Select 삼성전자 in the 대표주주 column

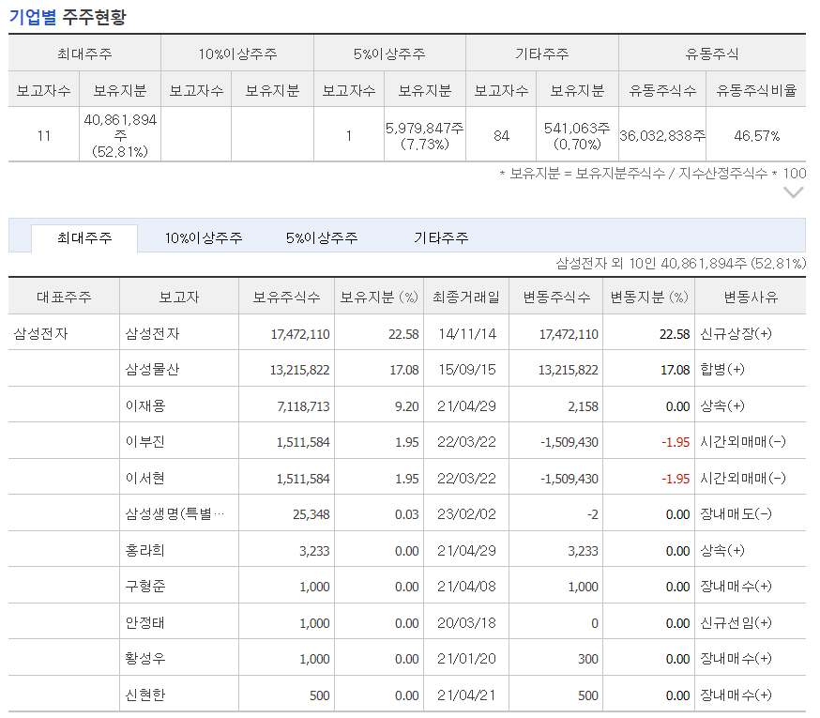[x=40, y=334]
